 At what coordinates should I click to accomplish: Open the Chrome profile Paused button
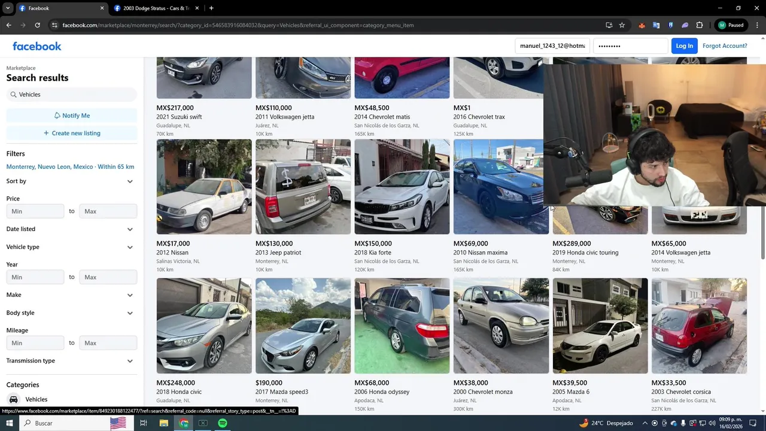731,25
